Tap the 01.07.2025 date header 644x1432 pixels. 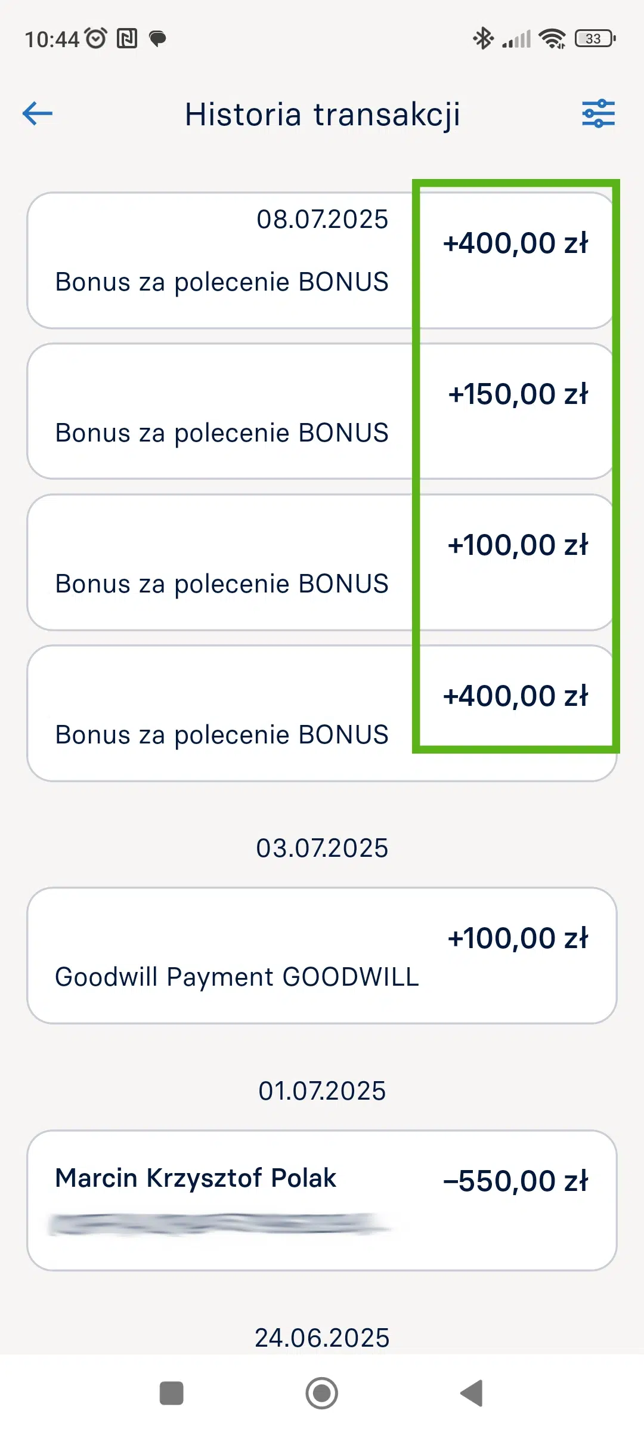pyautogui.click(x=322, y=1091)
